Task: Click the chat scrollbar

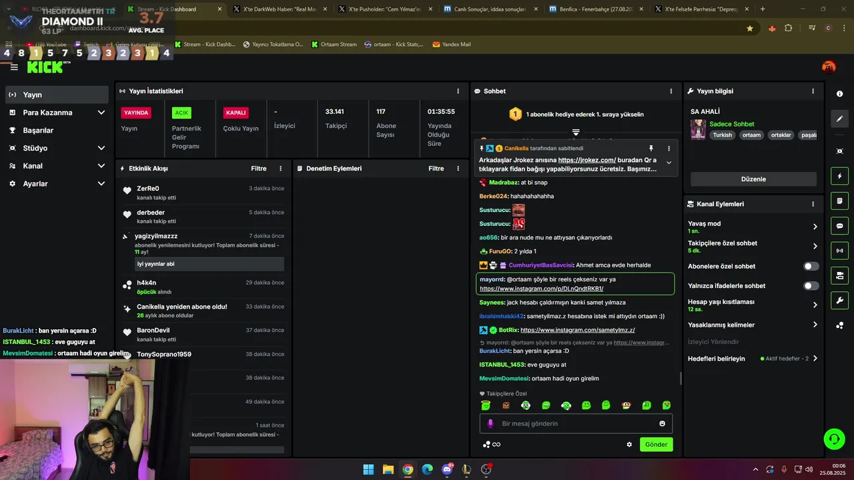Action: point(681,379)
